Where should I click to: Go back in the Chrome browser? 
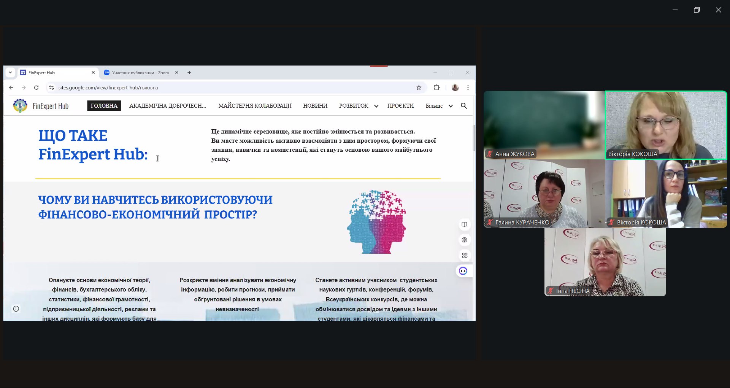11,87
